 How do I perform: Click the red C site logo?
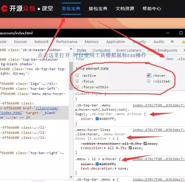(x=4, y=9)
